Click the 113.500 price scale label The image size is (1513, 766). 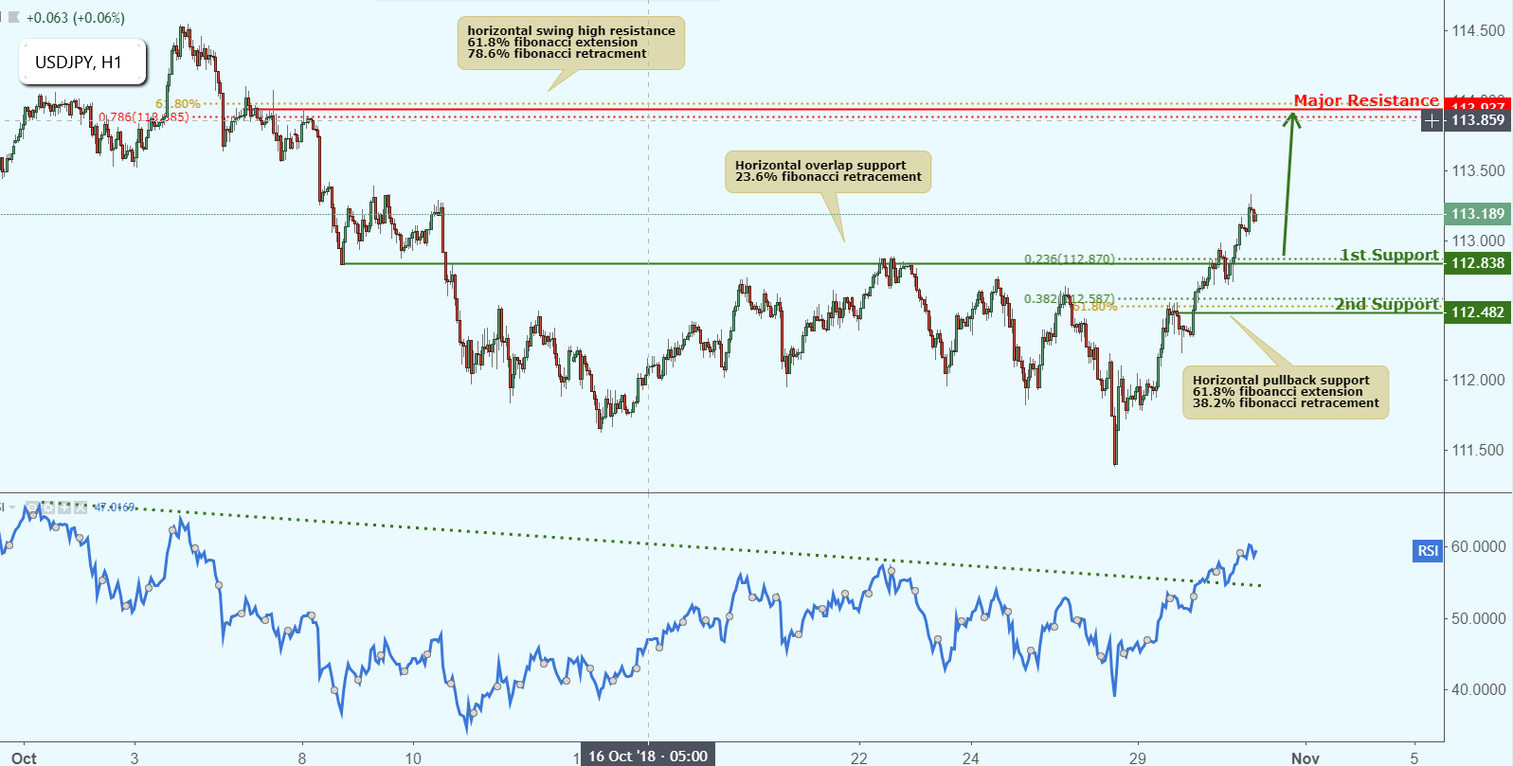click(1478, 170)
